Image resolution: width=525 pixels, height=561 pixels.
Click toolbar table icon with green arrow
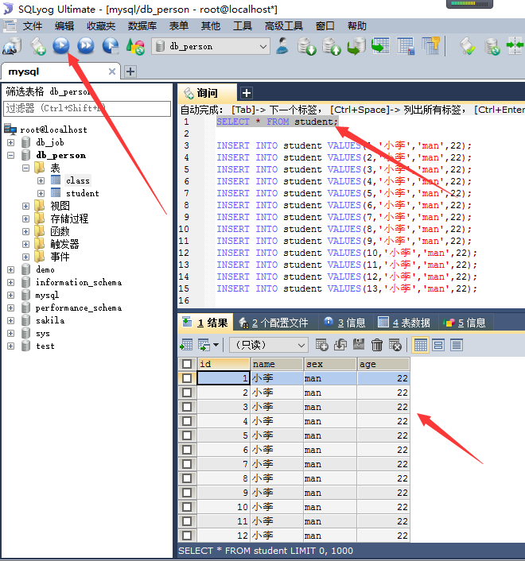380,46
